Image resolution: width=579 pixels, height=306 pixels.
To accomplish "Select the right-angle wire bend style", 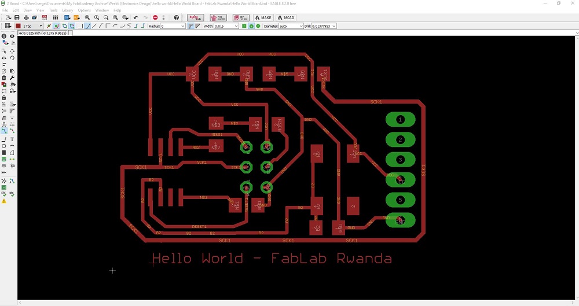I will 80,26.
